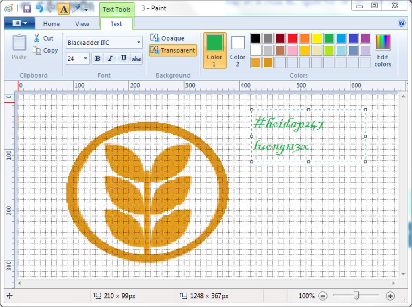This screenshot has height=307, width=412.
Task: Choose the dark gray color swatch
Action: tap(268, 38)
